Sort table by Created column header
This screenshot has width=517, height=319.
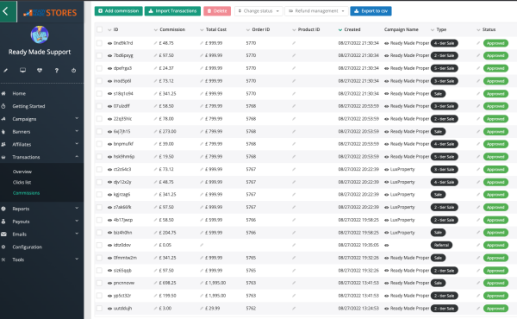(x=352, y=29)
